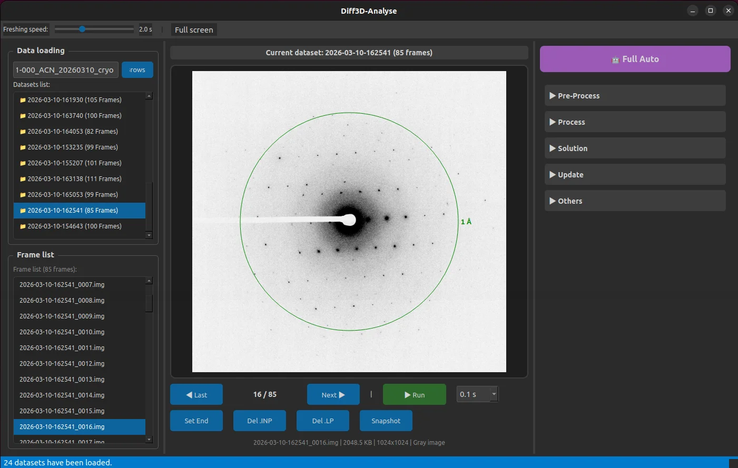This screenshot has height=468, width=738.
Task: Click folder icon of 2026-03-10-155207 dataset
Action: tap(23, 163)
